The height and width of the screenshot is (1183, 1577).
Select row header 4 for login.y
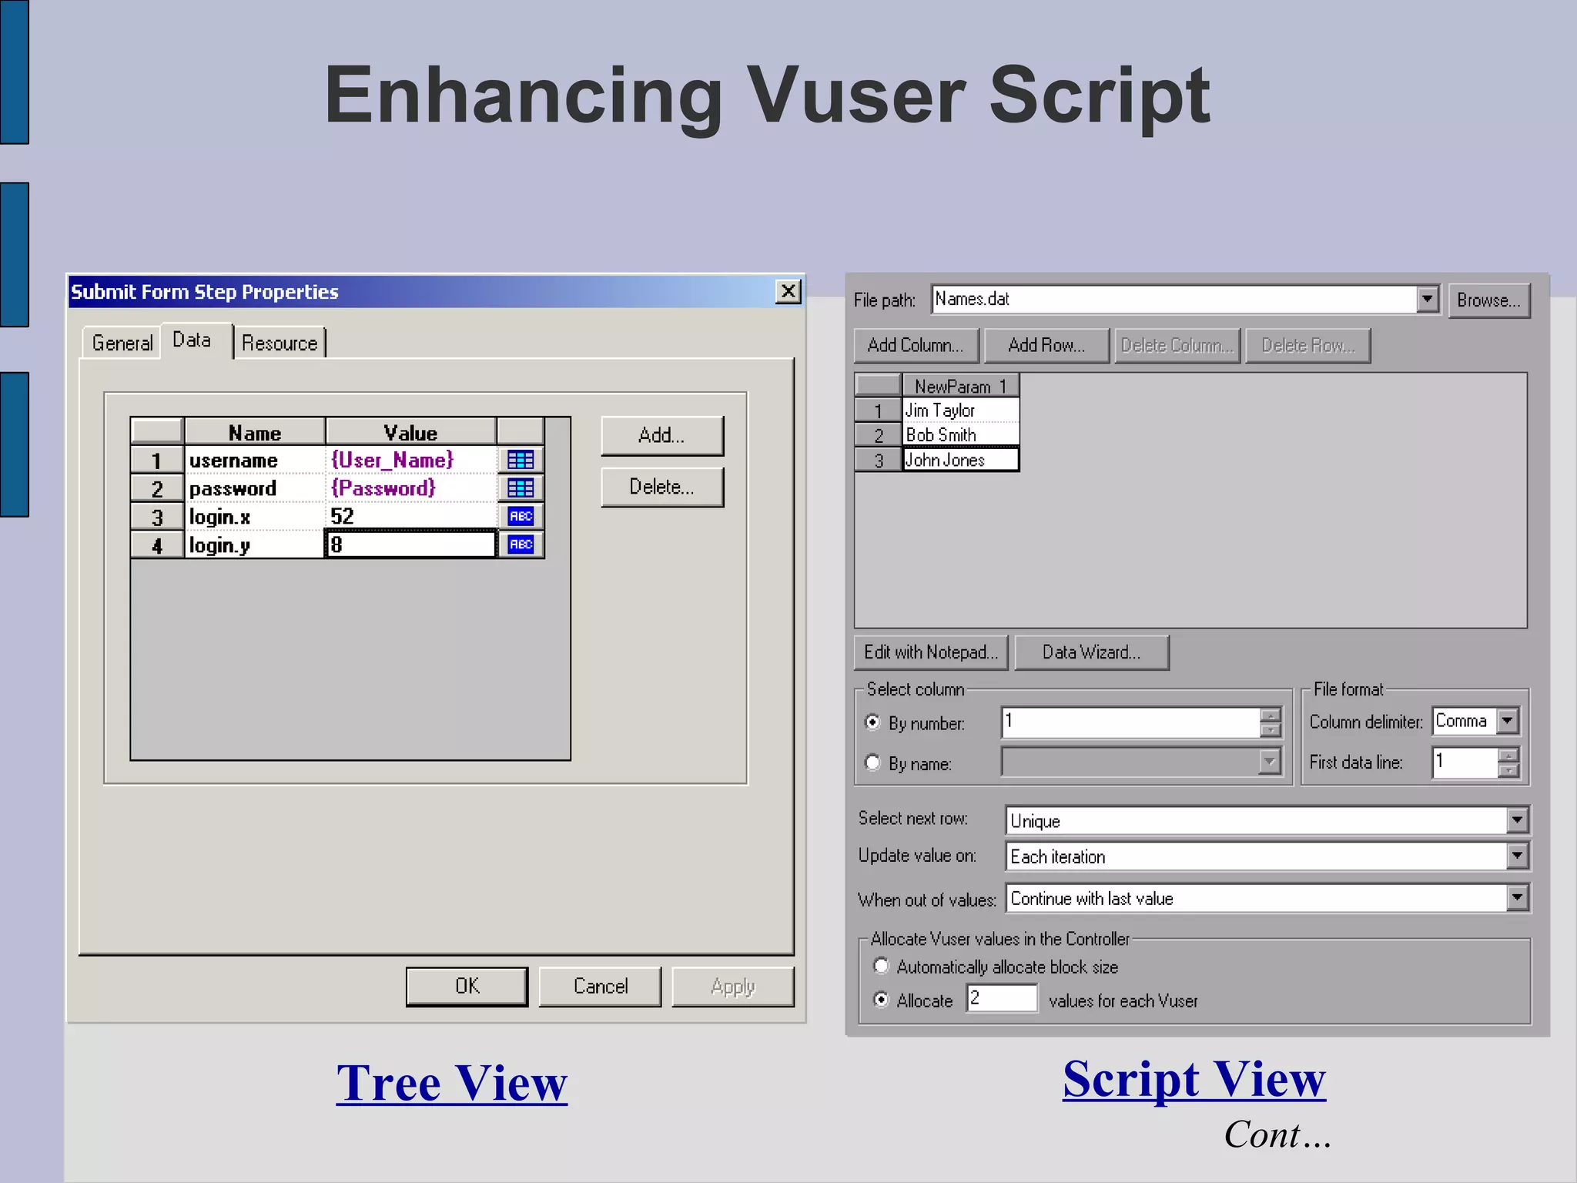(x=157, y=545)
